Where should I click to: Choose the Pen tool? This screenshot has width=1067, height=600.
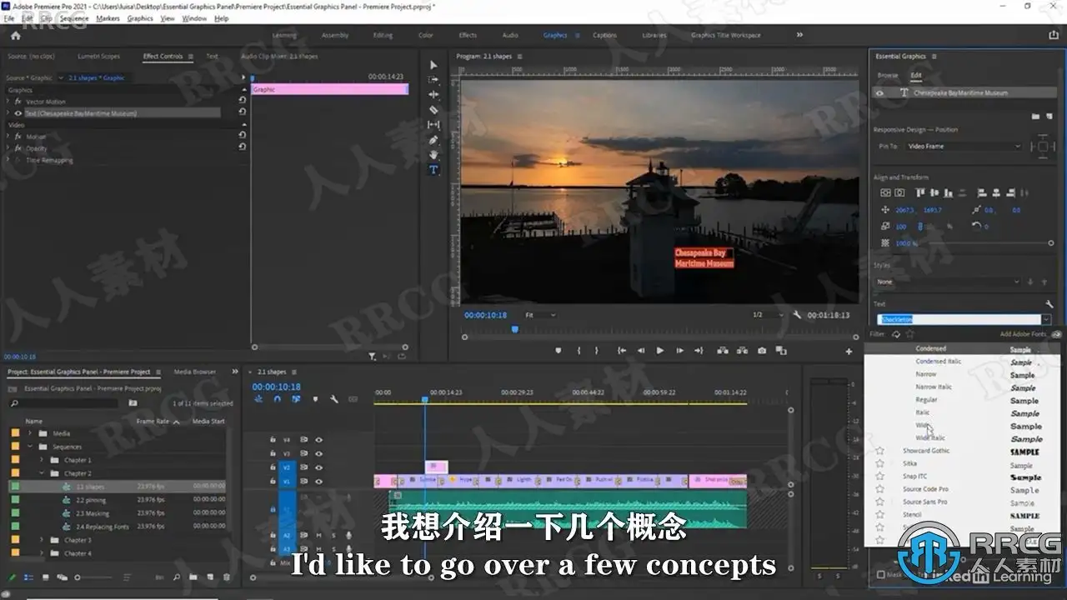433,140
